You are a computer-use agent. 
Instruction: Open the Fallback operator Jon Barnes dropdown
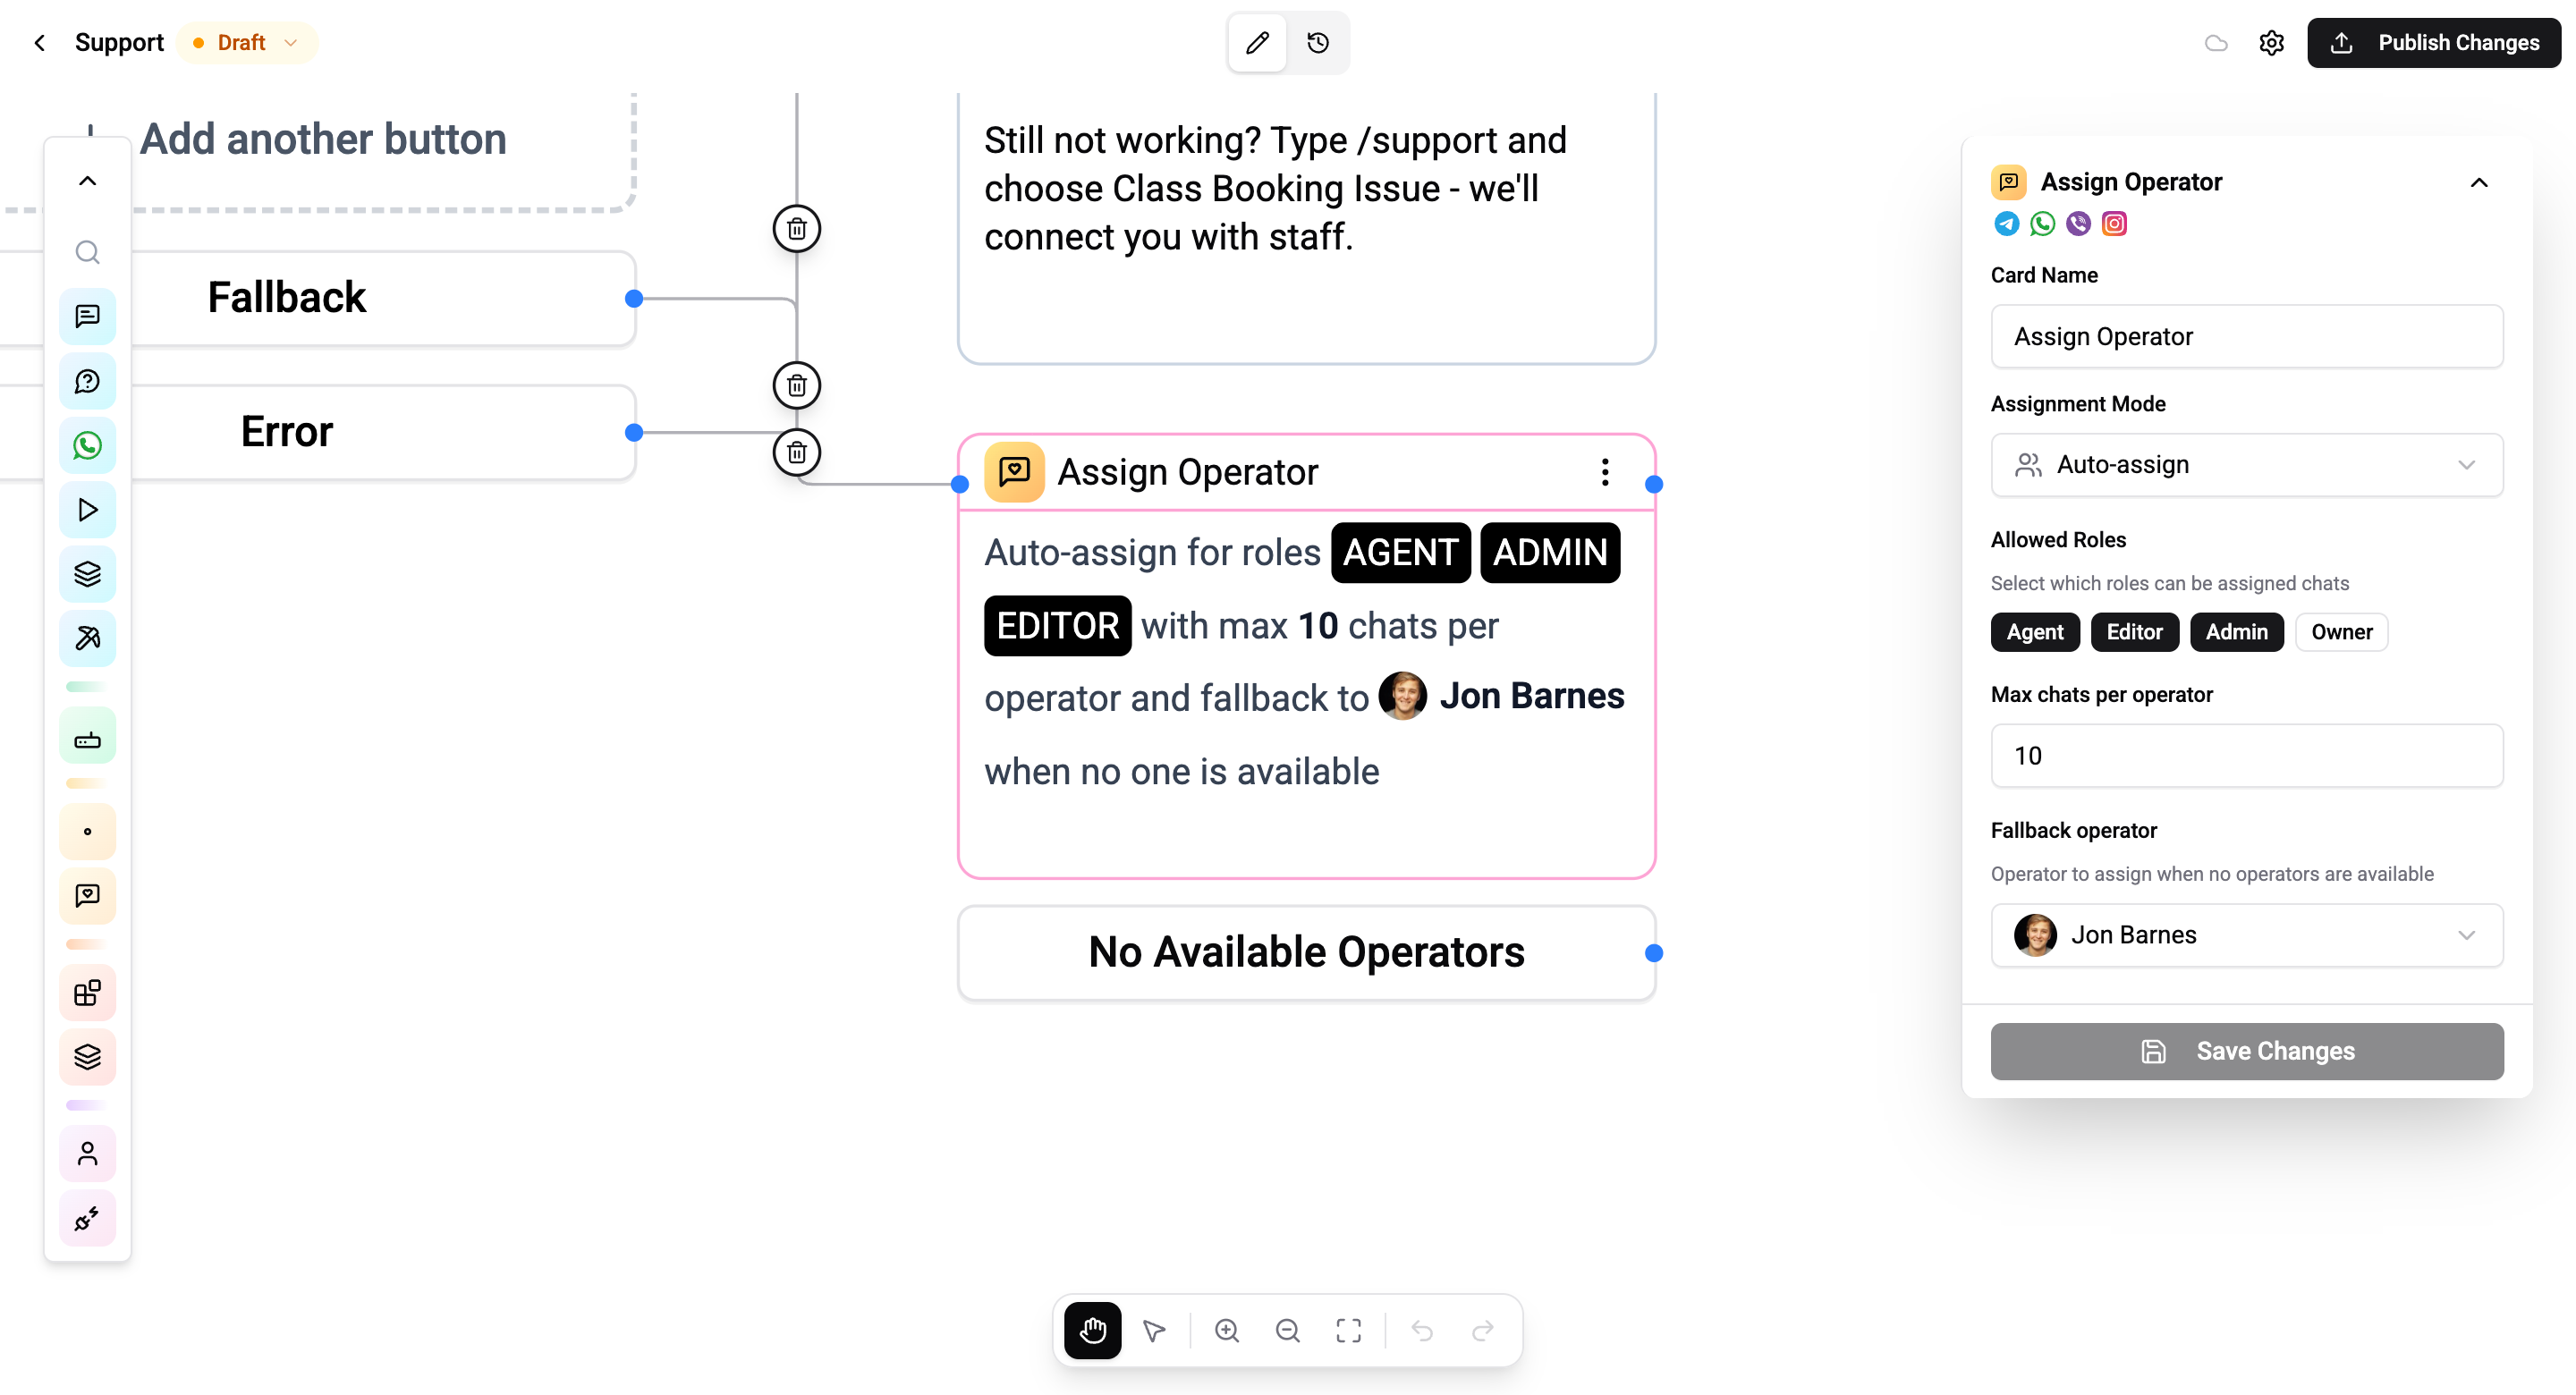(2246, 935)
